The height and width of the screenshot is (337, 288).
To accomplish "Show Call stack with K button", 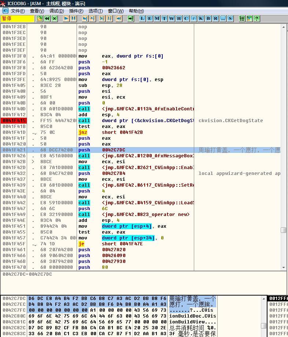I will pyautogui.click(x=201, y=18).
